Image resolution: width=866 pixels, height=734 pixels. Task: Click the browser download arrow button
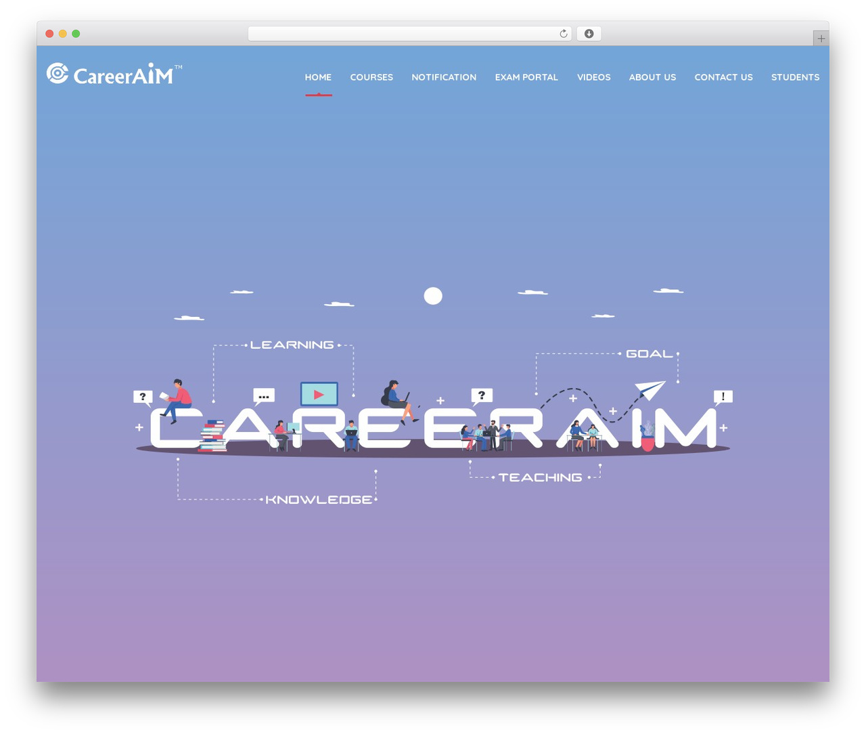point(589,34)
